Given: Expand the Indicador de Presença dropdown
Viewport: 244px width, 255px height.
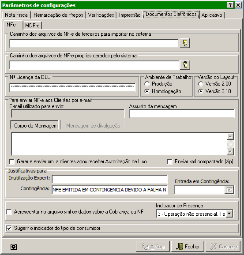Looking at the screenshot, I should [229, 214].
